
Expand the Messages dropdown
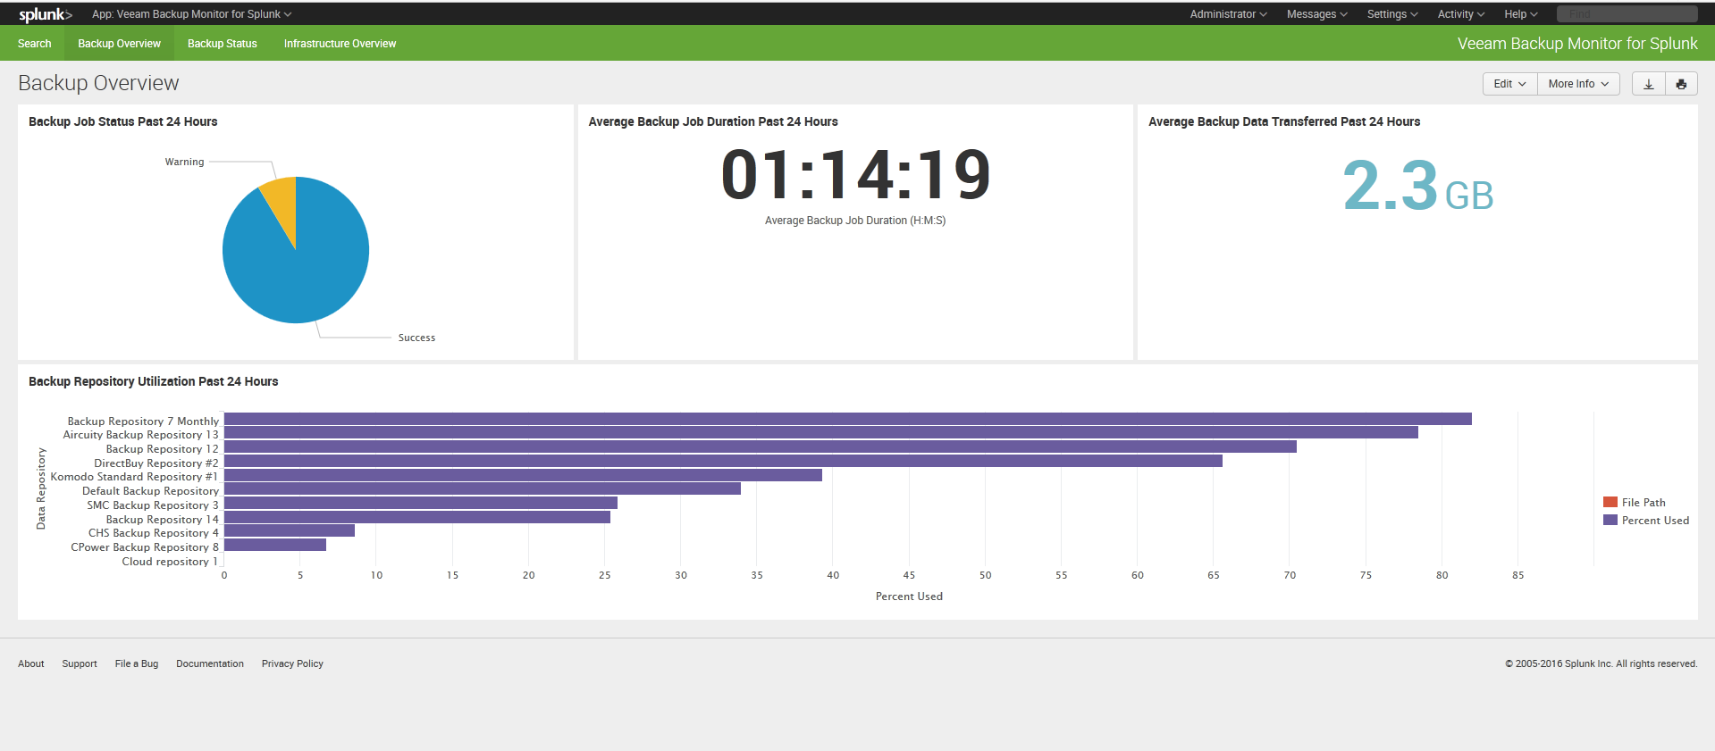pyautogui.click(x=1316, y=14)
